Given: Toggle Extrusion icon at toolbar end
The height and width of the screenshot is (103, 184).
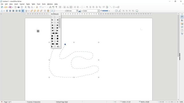Looking at the screenshot, I should coord(137,11).
